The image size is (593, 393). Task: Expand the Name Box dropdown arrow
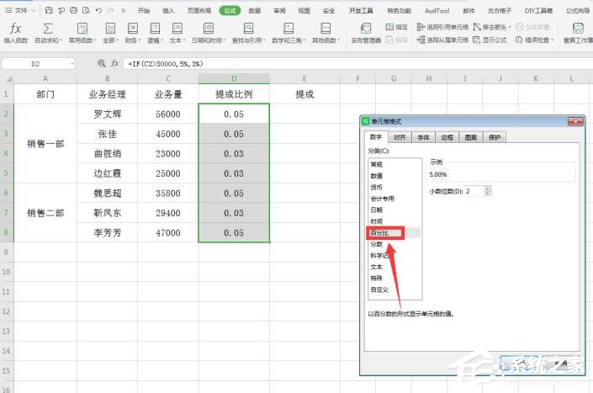pos(71,63)
